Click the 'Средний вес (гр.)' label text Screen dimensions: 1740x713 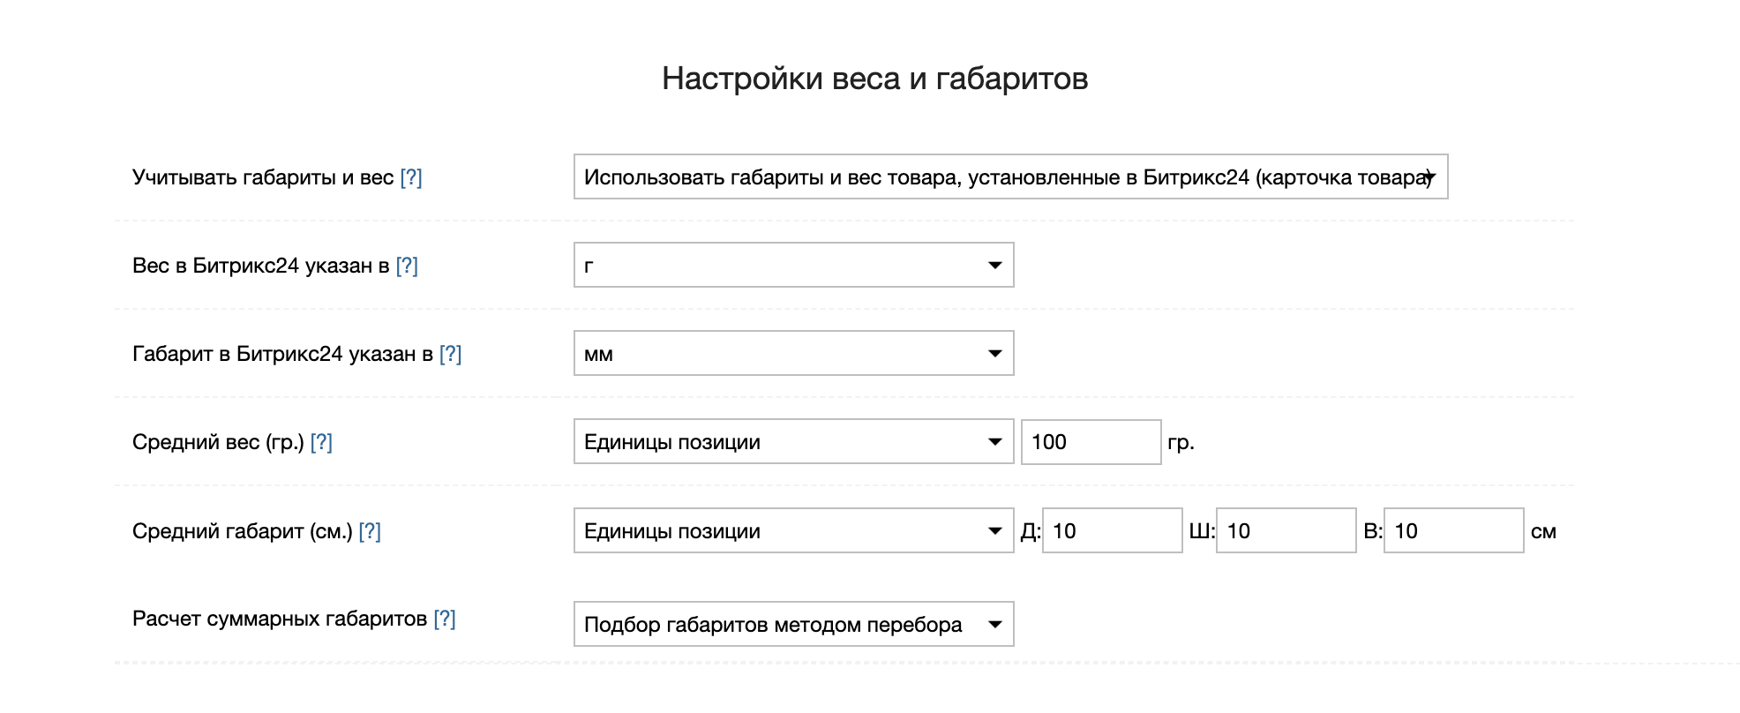tap(218, 442)
